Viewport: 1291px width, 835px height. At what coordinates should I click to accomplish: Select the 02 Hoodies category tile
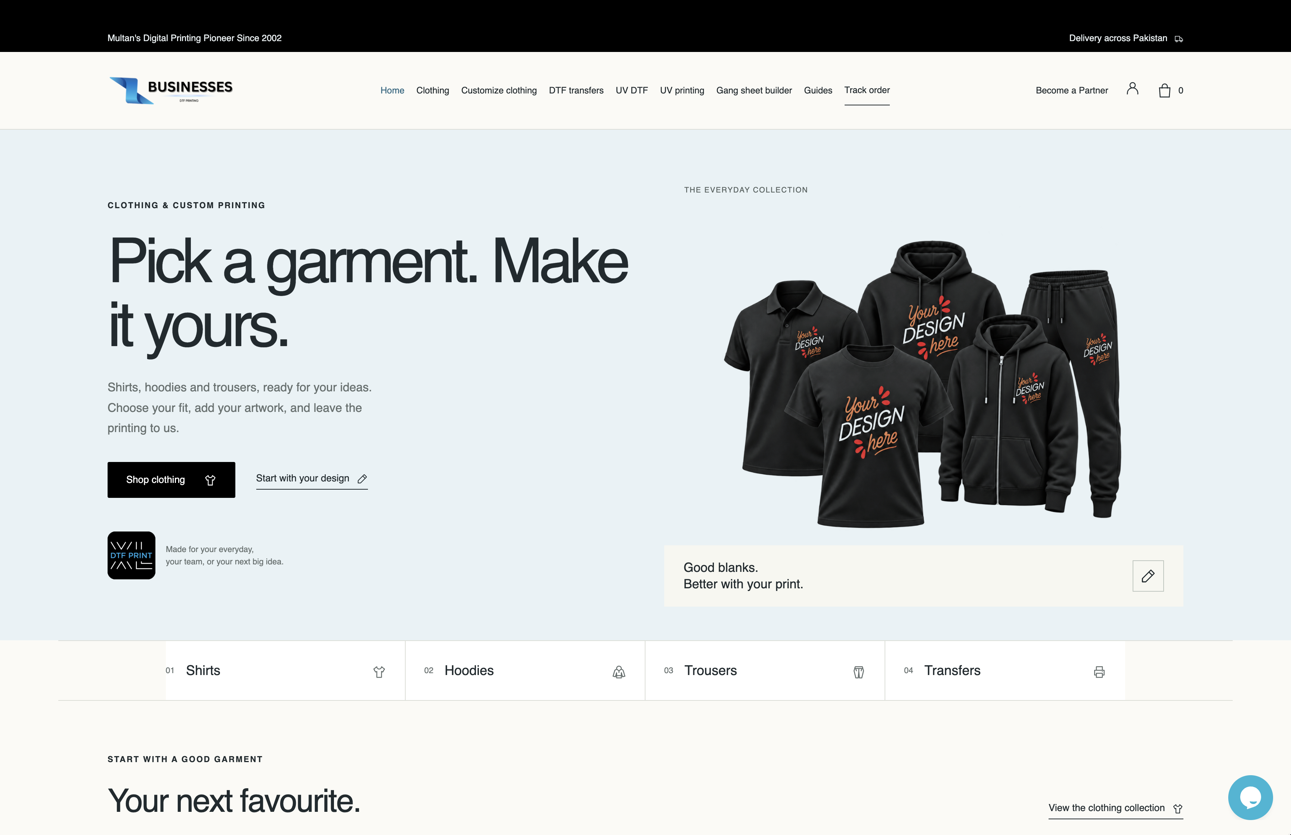[525, 671]
